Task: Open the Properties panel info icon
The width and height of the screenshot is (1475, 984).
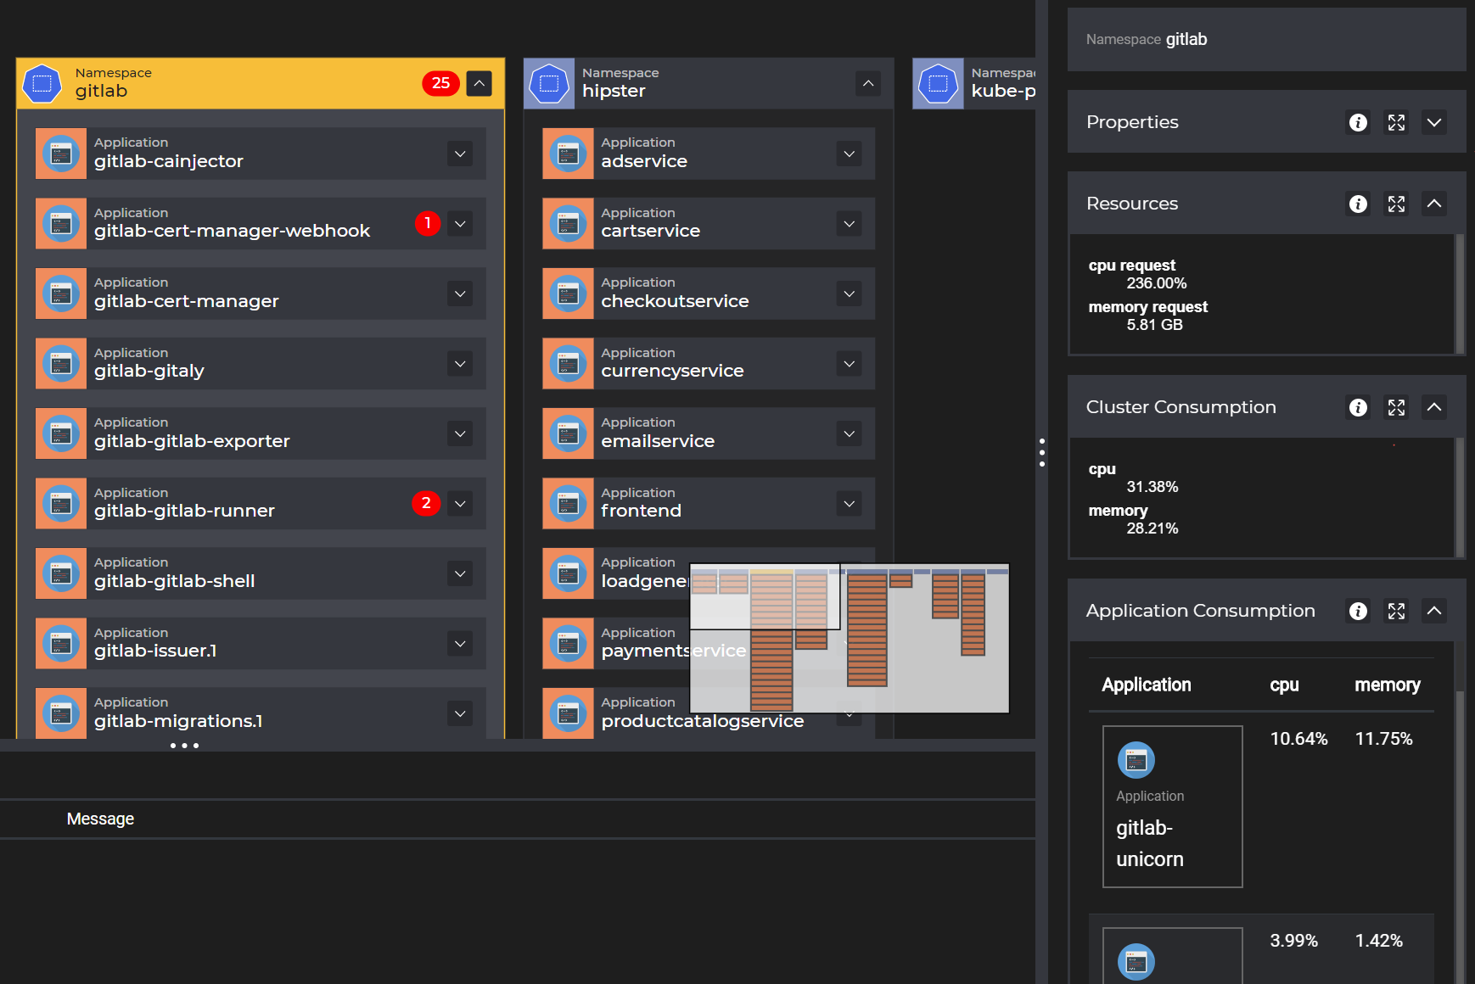Action: 1358,122
